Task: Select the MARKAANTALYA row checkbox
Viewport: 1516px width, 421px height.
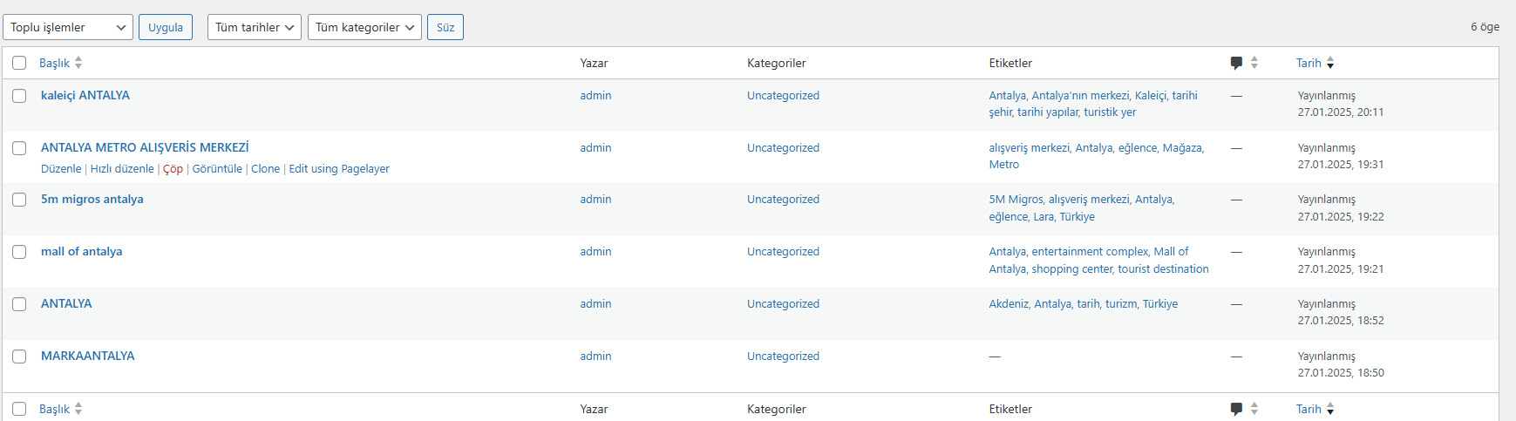Action: tap(19, 356)
